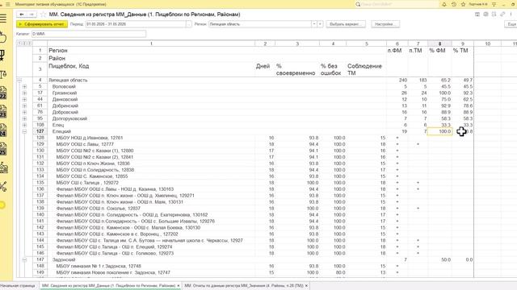Close the Пищеблоки по Регионам tab

[179, 286]
